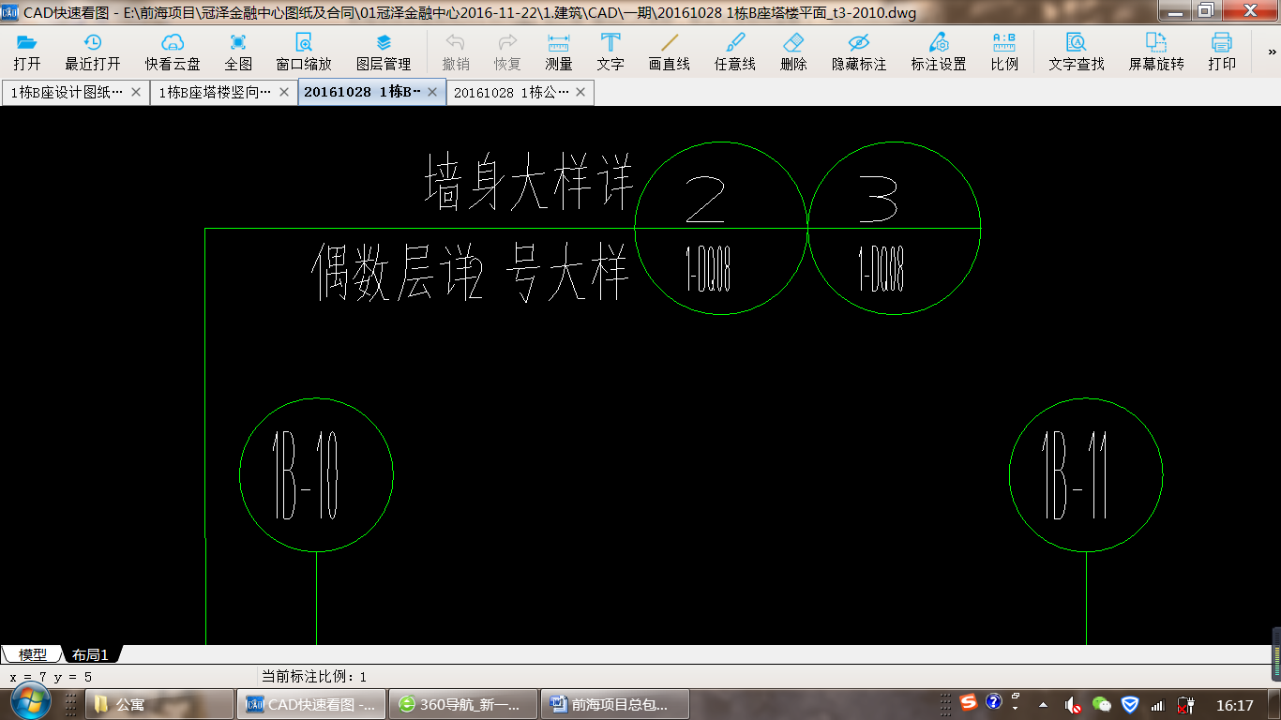Open the 前海项目总包 Word taskbar item
Image resolution: width=1281 pixels, height=720 pixels.
[616, 704]
